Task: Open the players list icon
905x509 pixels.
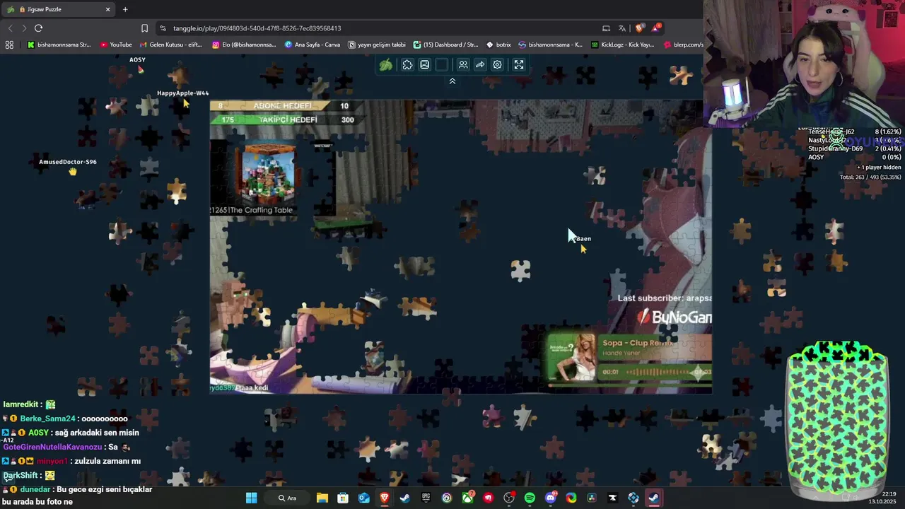Action: (463, 65)
